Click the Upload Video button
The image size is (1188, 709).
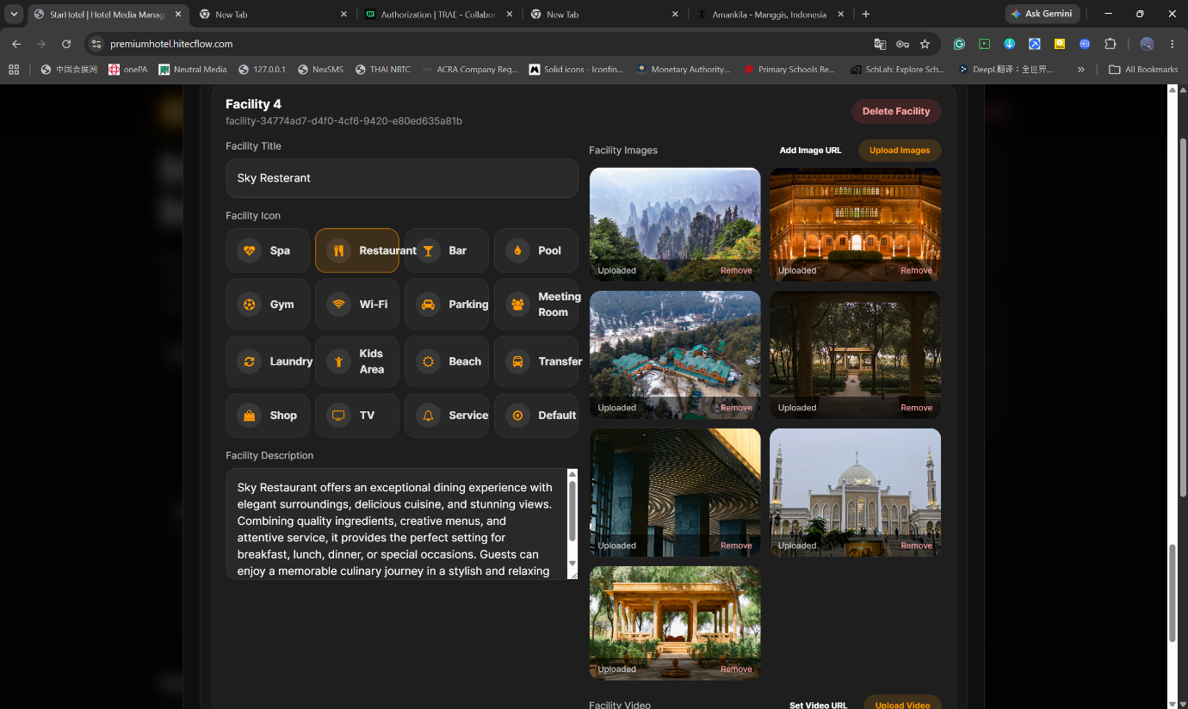point(902,705)
